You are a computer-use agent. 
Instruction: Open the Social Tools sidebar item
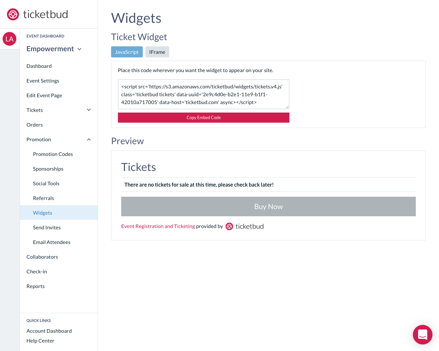46,183
